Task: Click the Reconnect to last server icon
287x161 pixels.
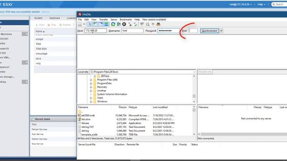Action: (135, 24)
